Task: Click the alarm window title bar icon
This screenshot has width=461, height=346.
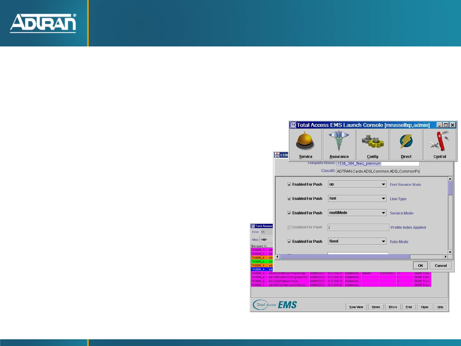Action: [253, 226]
